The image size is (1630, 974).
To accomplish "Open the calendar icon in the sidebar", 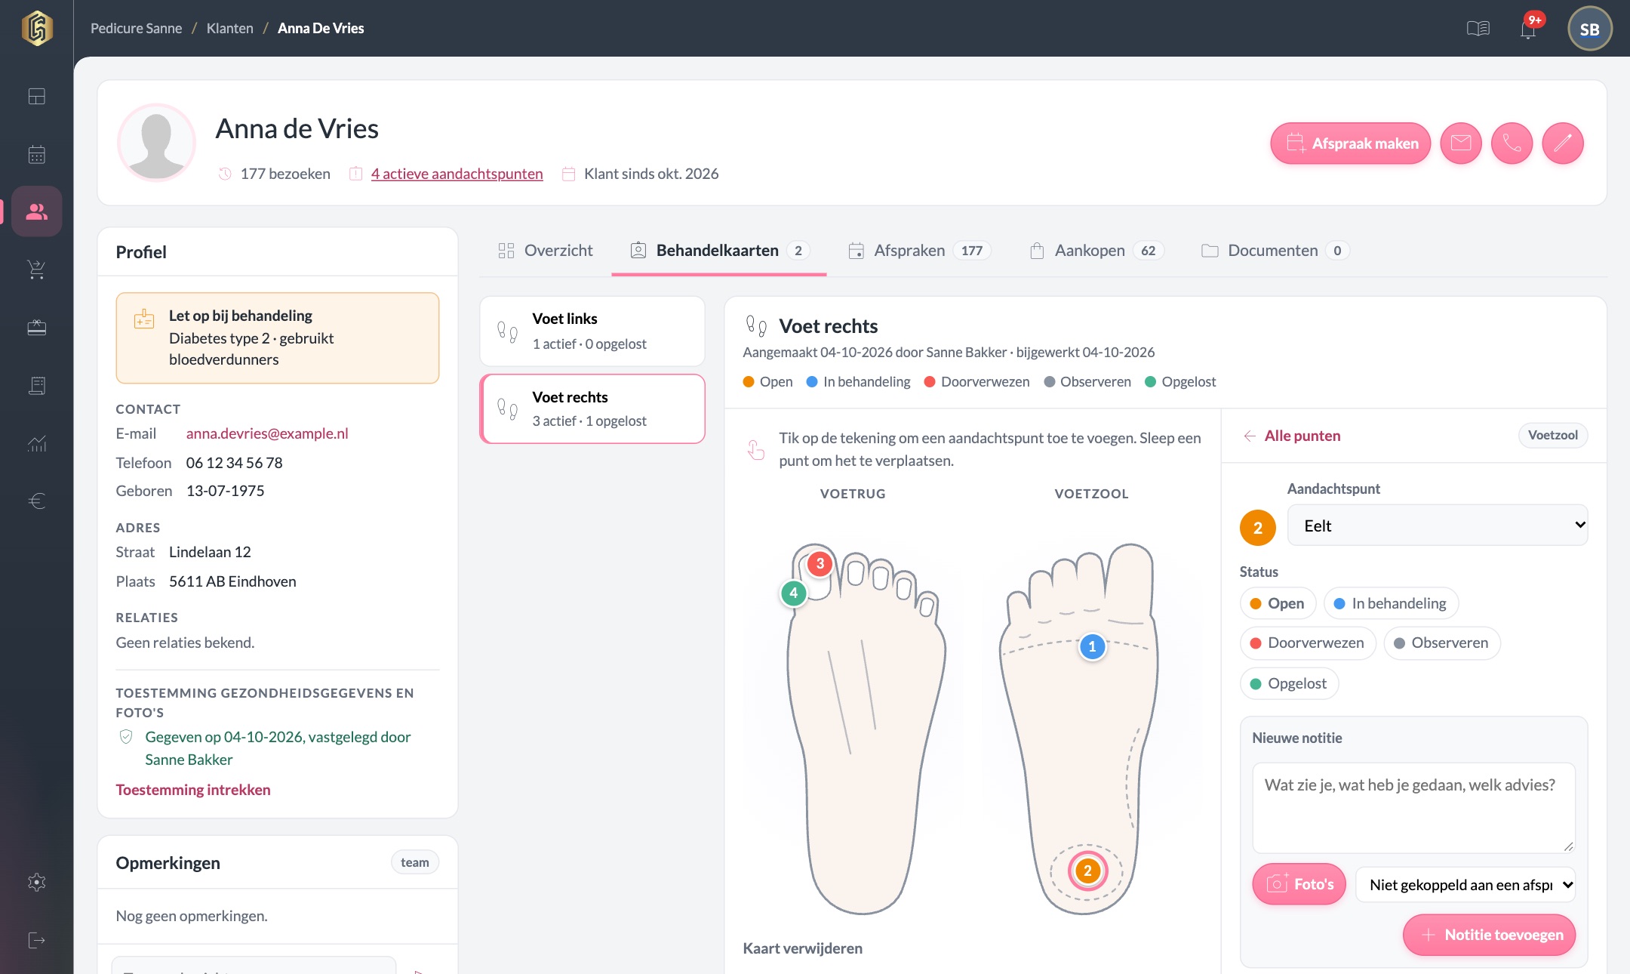I will click(36, 155).
